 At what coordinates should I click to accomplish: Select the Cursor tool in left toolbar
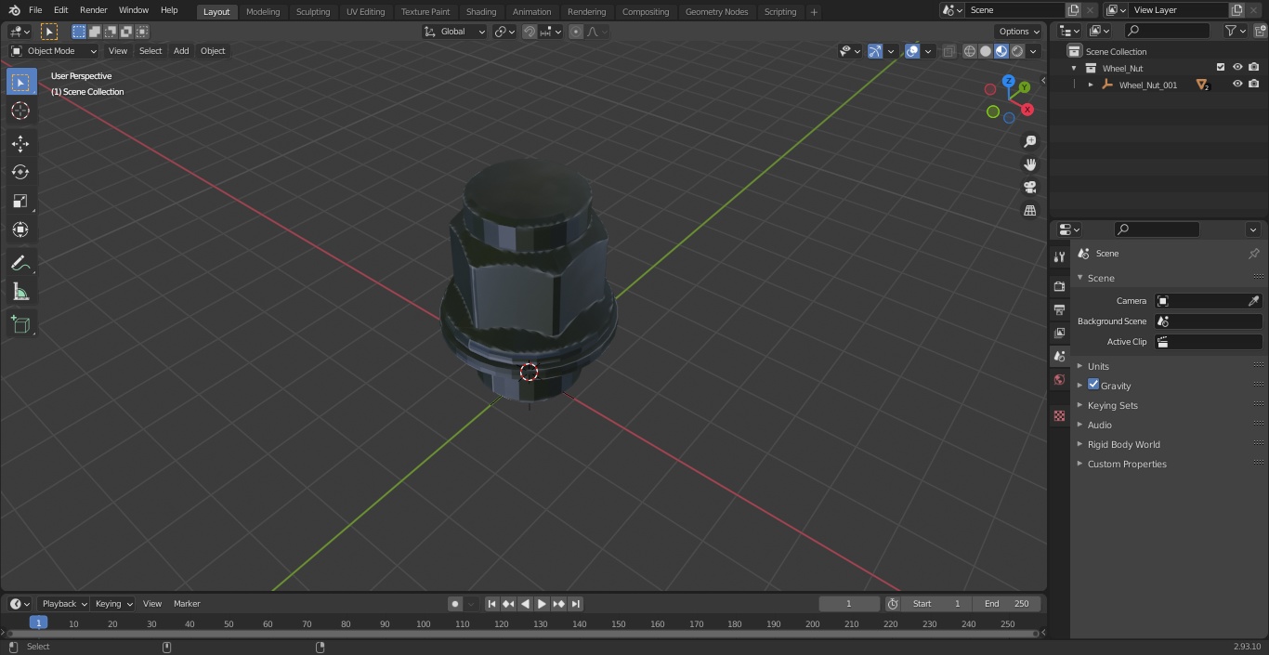[20, 111]
